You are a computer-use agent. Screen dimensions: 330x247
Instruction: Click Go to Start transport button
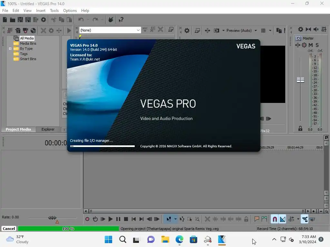point(134,219)
